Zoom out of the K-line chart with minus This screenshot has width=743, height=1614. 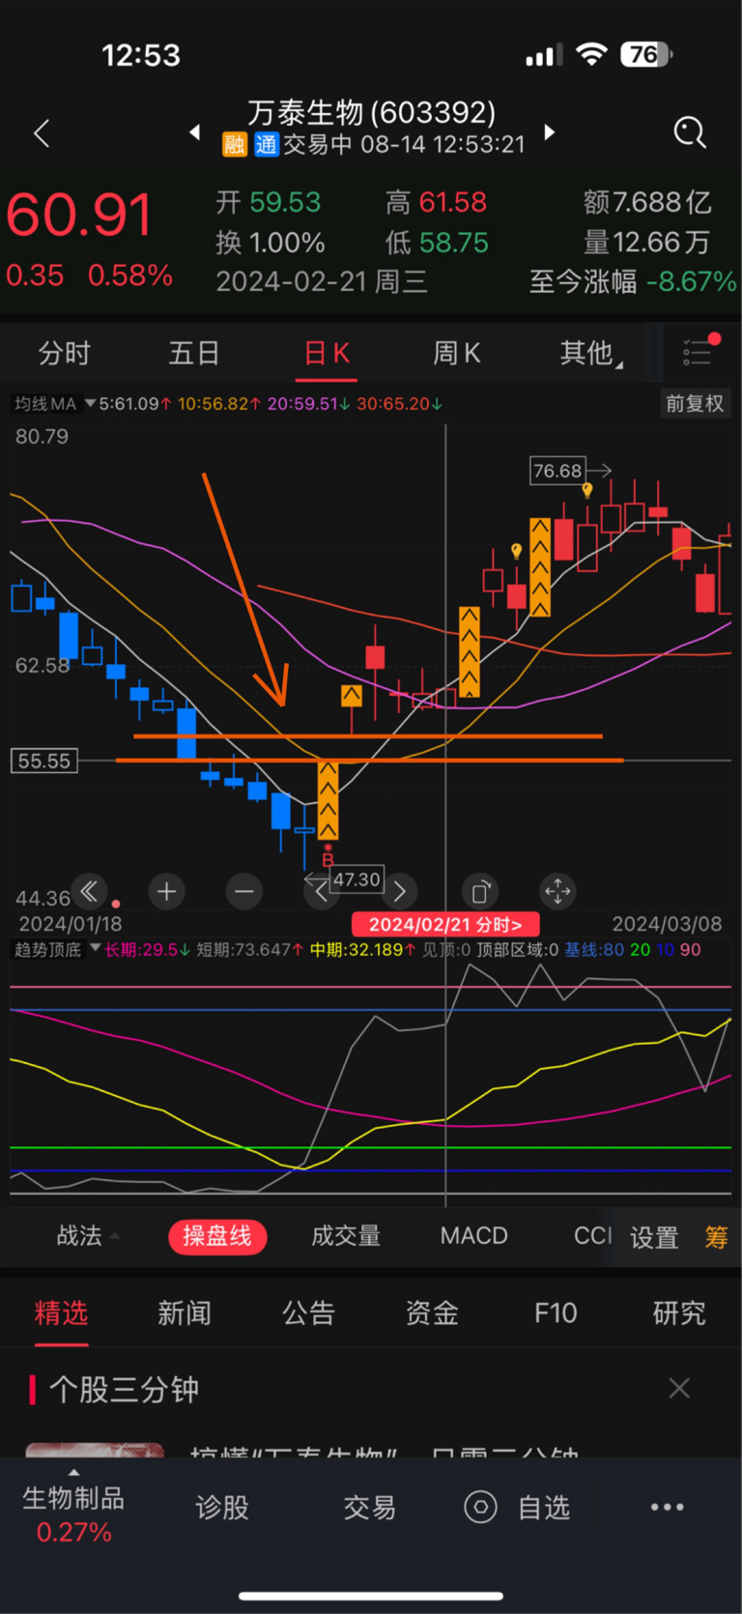point(244,891)
